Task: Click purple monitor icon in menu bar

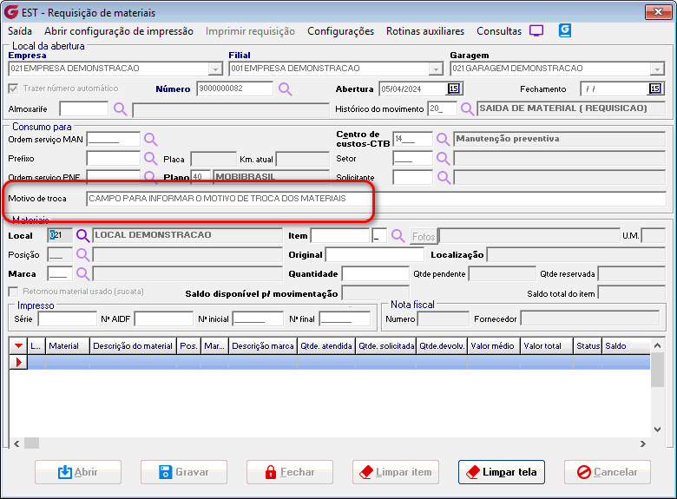Action: [x=536, y=30]
